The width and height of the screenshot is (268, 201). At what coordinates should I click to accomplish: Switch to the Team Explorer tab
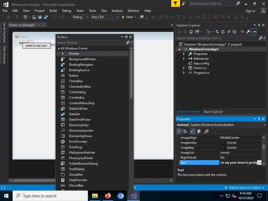213,111
